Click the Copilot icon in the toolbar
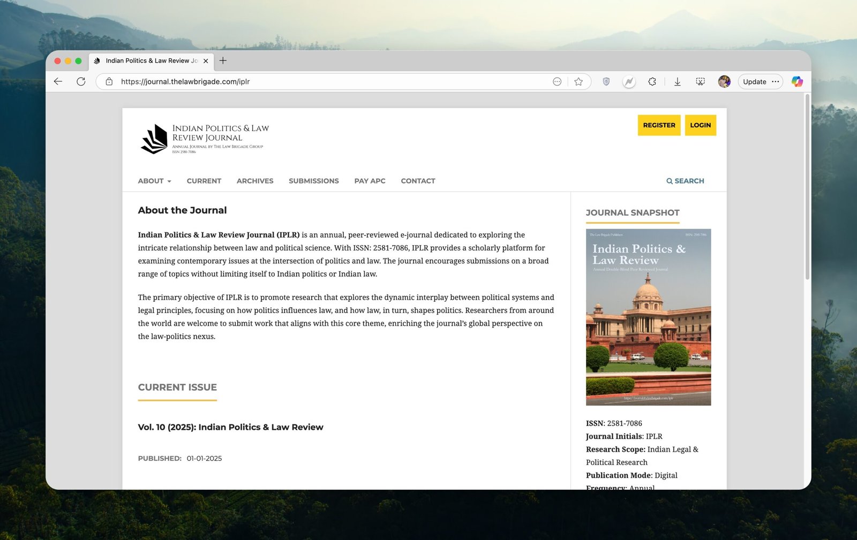The width and height of the screenshot is (857, 540). point(797,81)
